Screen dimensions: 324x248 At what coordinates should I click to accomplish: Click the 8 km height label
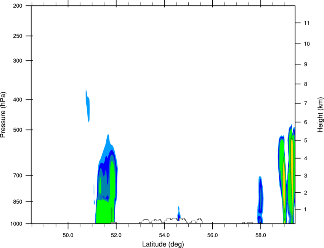pos(305,84)
